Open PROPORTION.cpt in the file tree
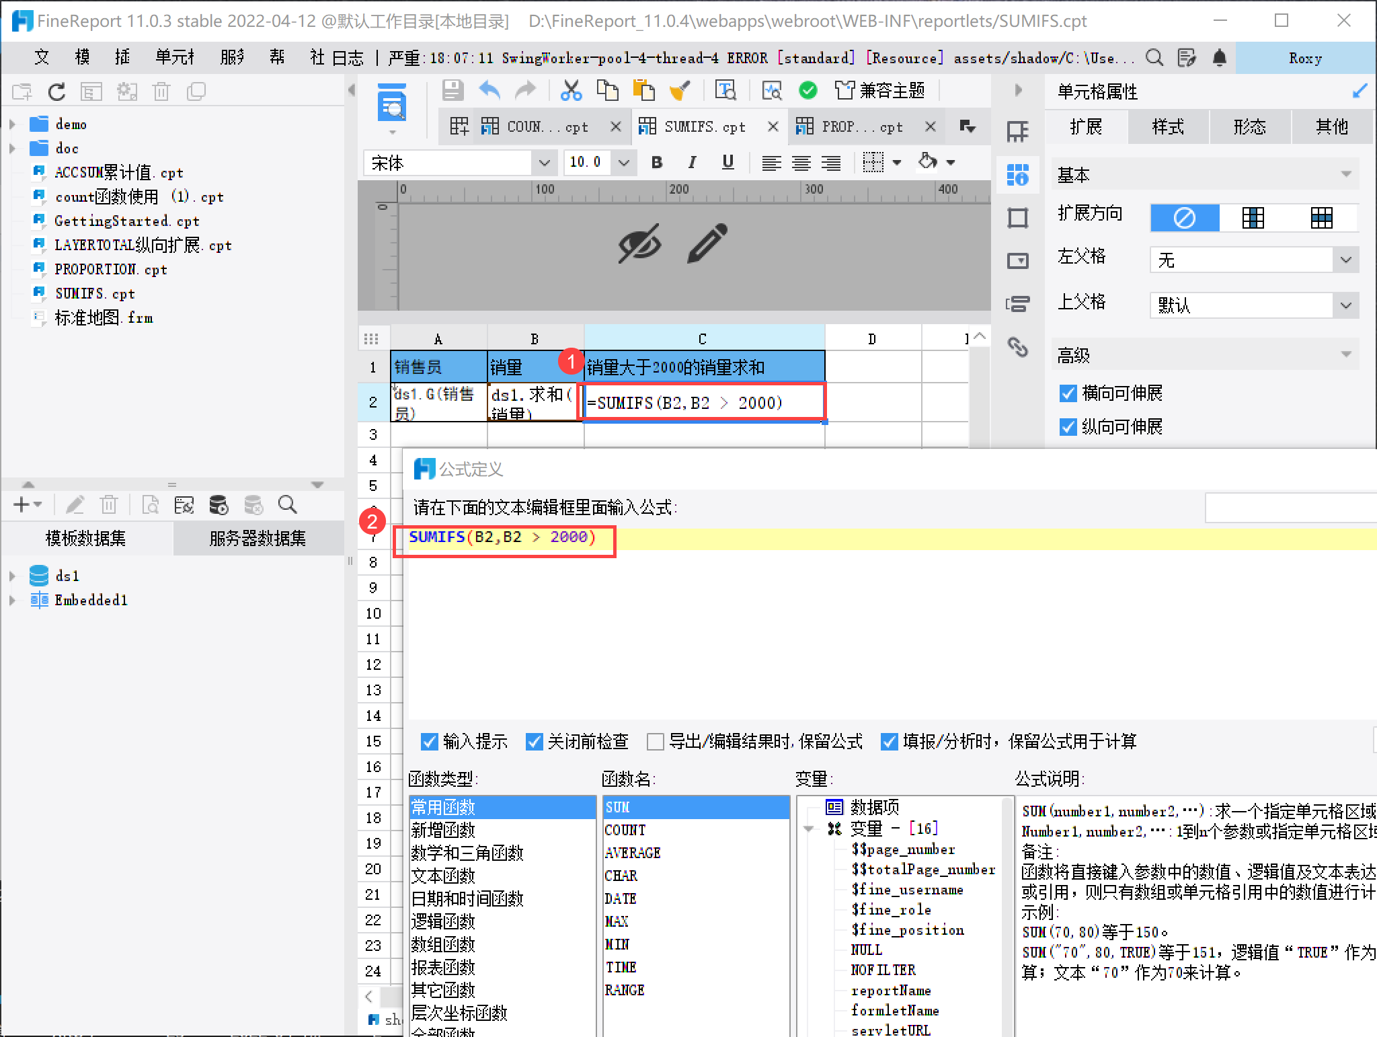This screenshot has width=1377, height=1037. coord(110,270)
